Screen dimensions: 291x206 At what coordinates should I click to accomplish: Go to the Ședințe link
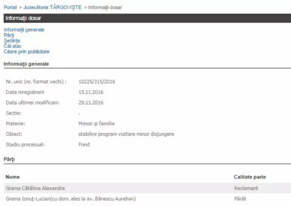12,41
